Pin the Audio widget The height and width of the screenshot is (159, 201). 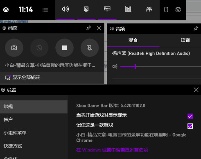click(x=196, y=29)
